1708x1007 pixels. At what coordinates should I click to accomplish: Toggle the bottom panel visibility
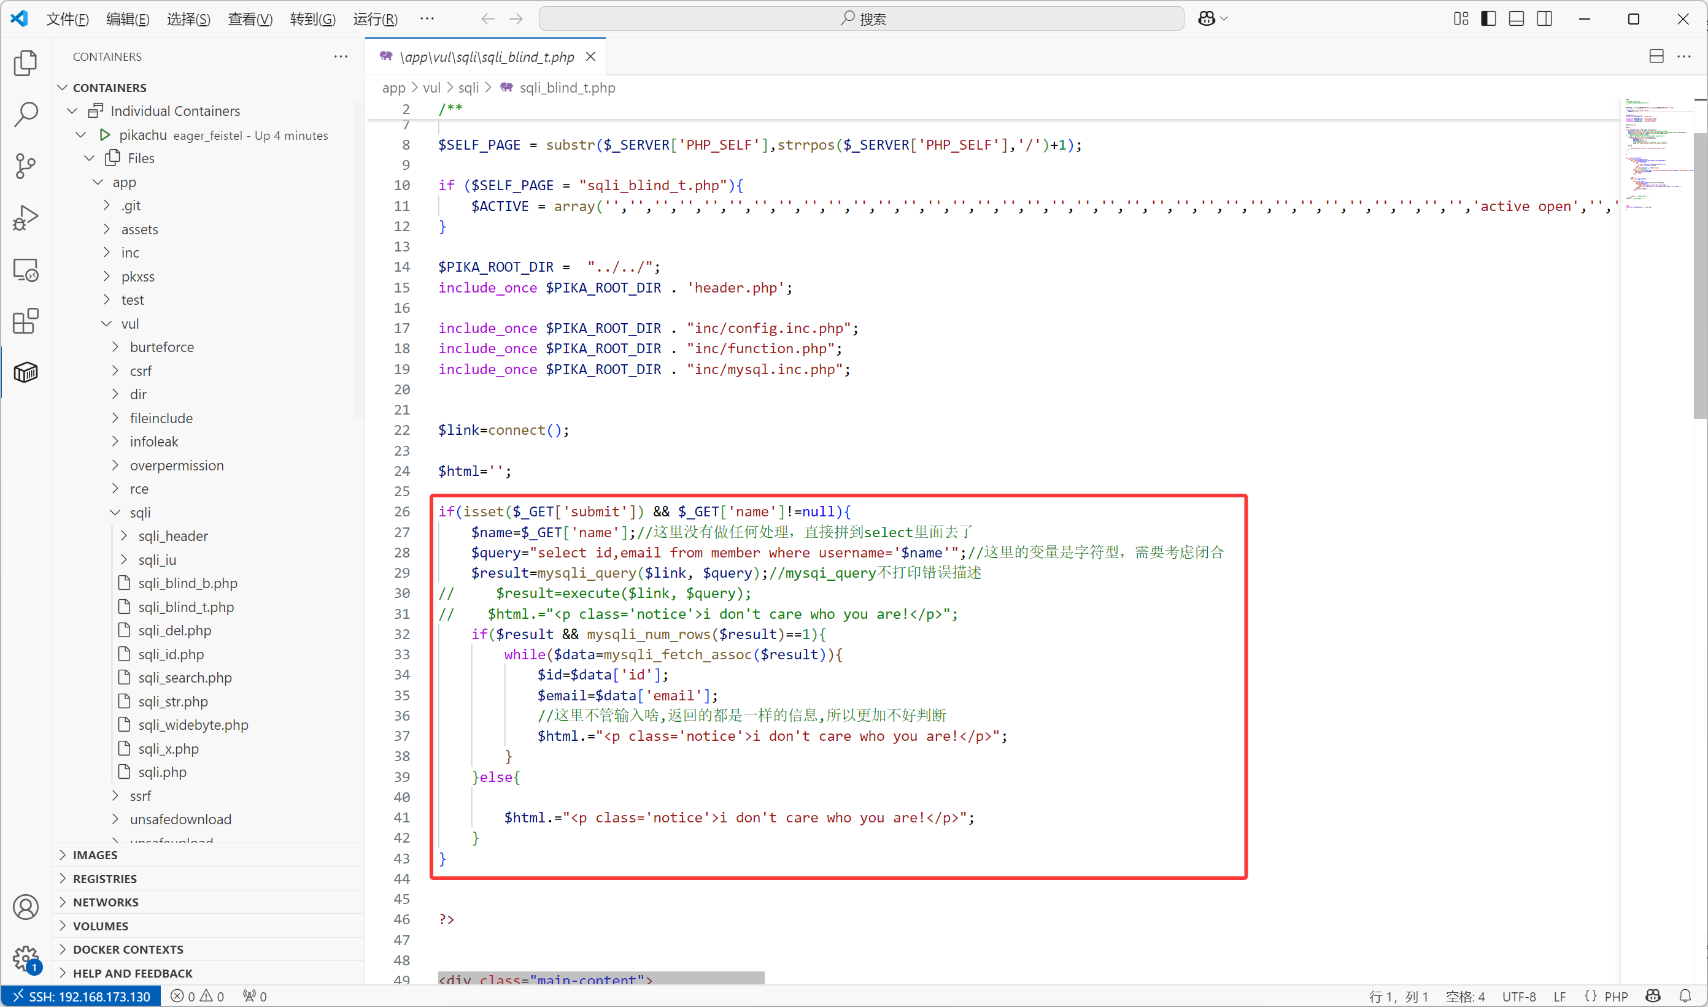1516,18
